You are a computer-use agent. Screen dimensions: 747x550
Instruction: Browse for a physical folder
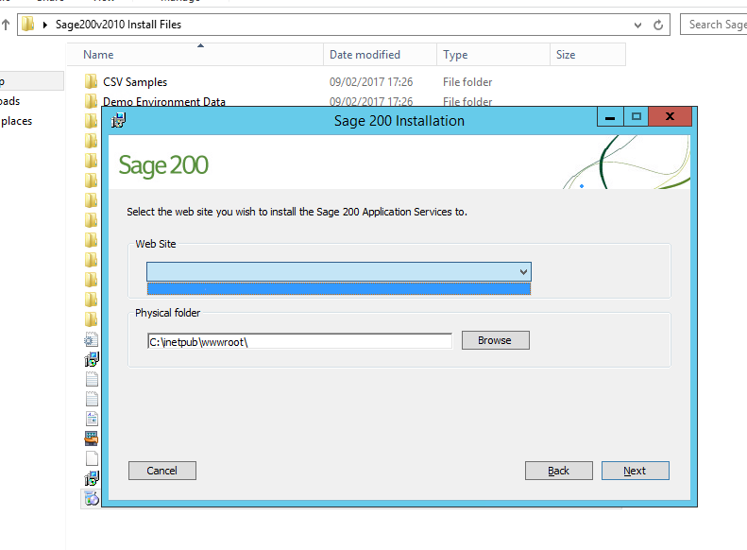coord(496,340)
